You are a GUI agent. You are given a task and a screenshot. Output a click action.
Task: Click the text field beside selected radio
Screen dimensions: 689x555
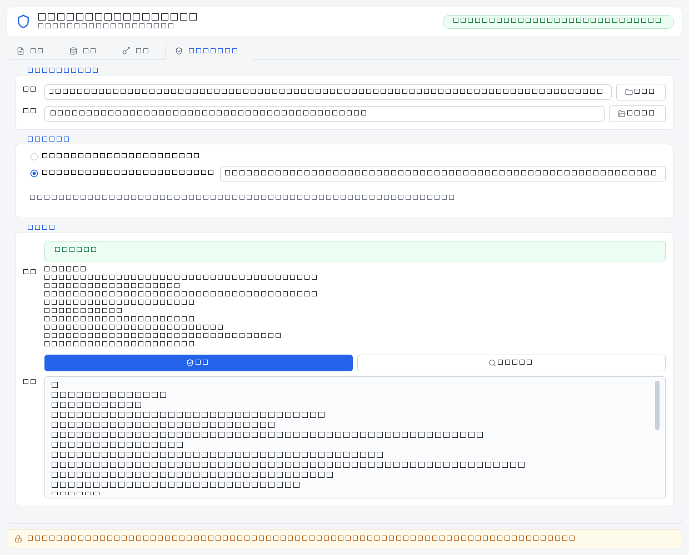point(442,174)
